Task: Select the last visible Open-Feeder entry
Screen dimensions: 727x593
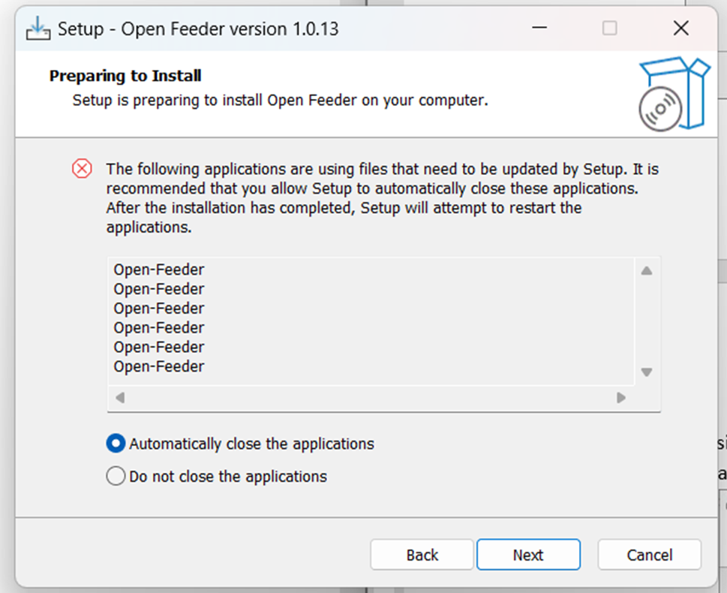Action: (159, 366)
